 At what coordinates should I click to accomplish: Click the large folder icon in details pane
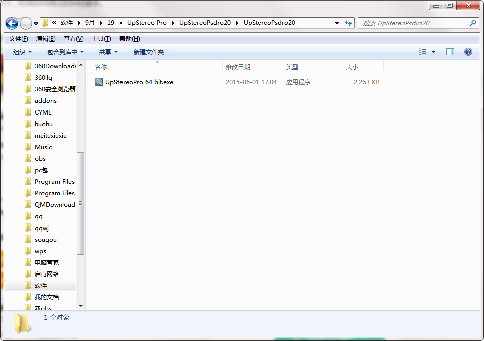[22, 323]
